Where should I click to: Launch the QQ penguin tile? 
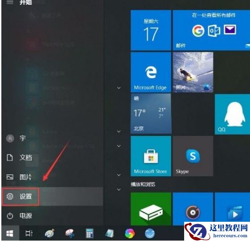(x=232, y=114)
